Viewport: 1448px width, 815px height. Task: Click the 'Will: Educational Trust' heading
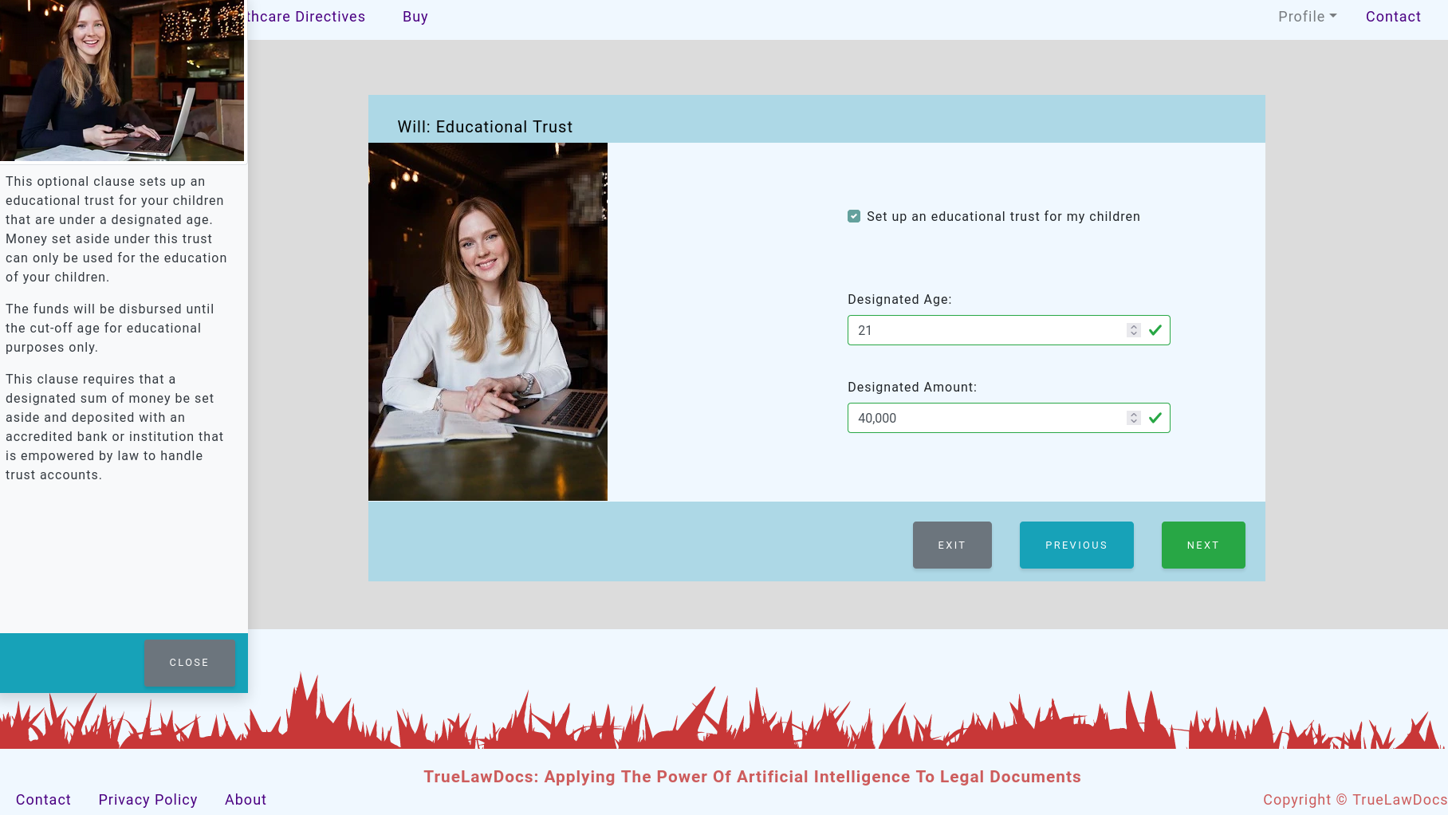(485, 127)
